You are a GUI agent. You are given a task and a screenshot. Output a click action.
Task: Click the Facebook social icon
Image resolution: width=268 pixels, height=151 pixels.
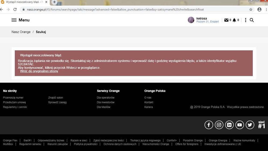tap(209, 125)
